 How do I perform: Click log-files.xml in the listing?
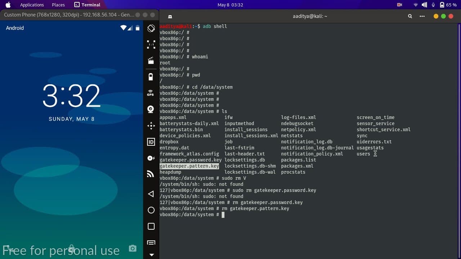click(299, 118)
